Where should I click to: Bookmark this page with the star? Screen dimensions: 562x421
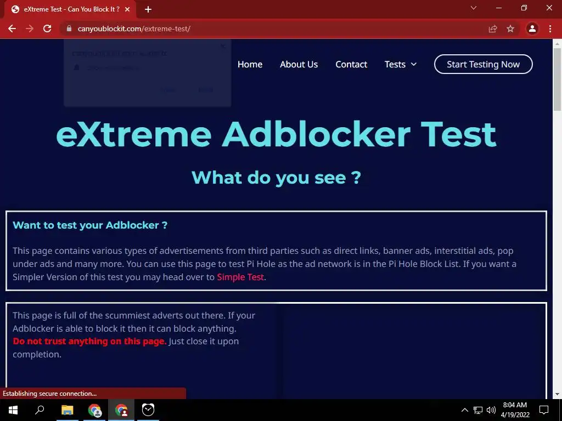coord(510,29)
